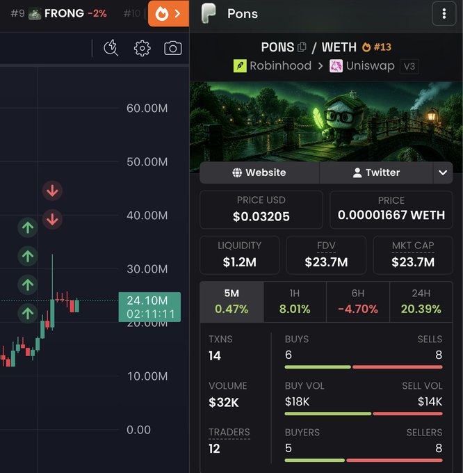Open chart settings gear icon
This screenshot has height=473, width=463.
coord(142,48)
